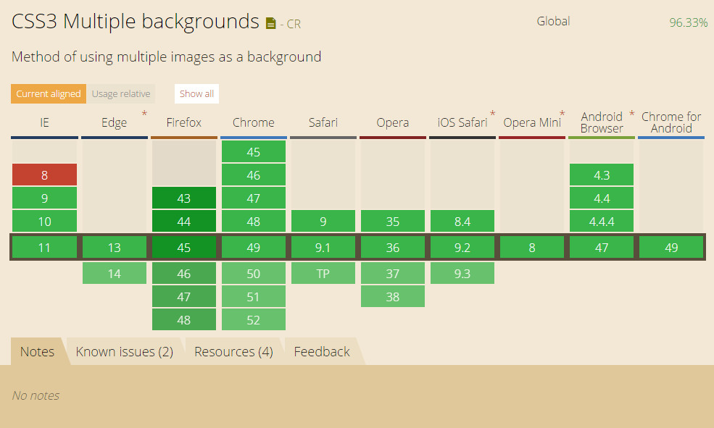Select the Firefox 46 version cell
Viewport: 714px width, 428px height.
(x=183, y=273)
